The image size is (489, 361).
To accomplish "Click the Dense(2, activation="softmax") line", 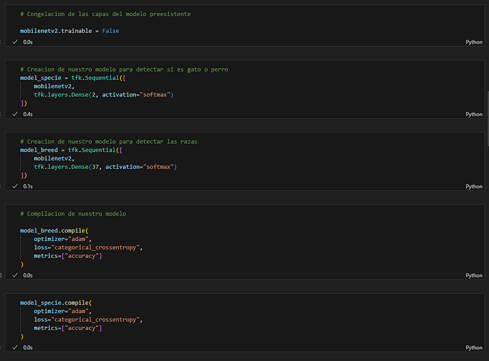I will coord(103,94).
